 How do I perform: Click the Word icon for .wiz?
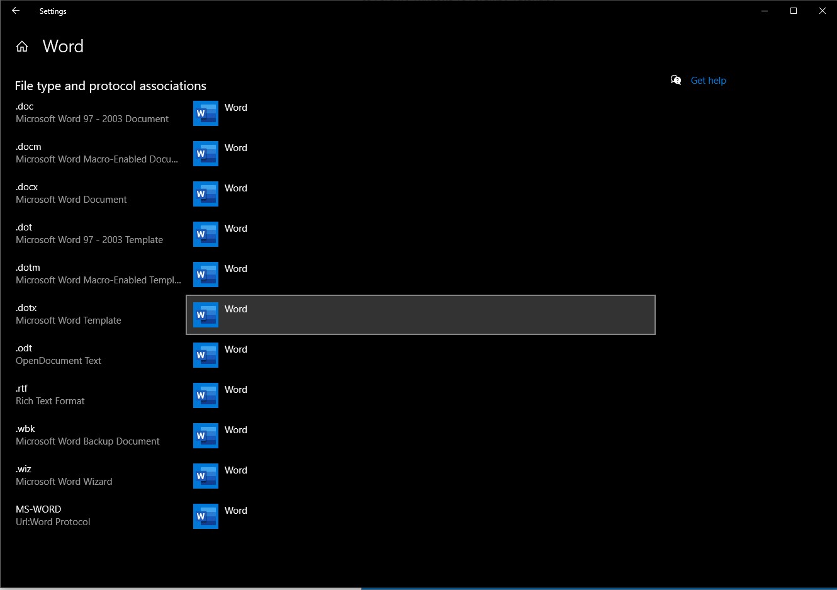point(206,476)
